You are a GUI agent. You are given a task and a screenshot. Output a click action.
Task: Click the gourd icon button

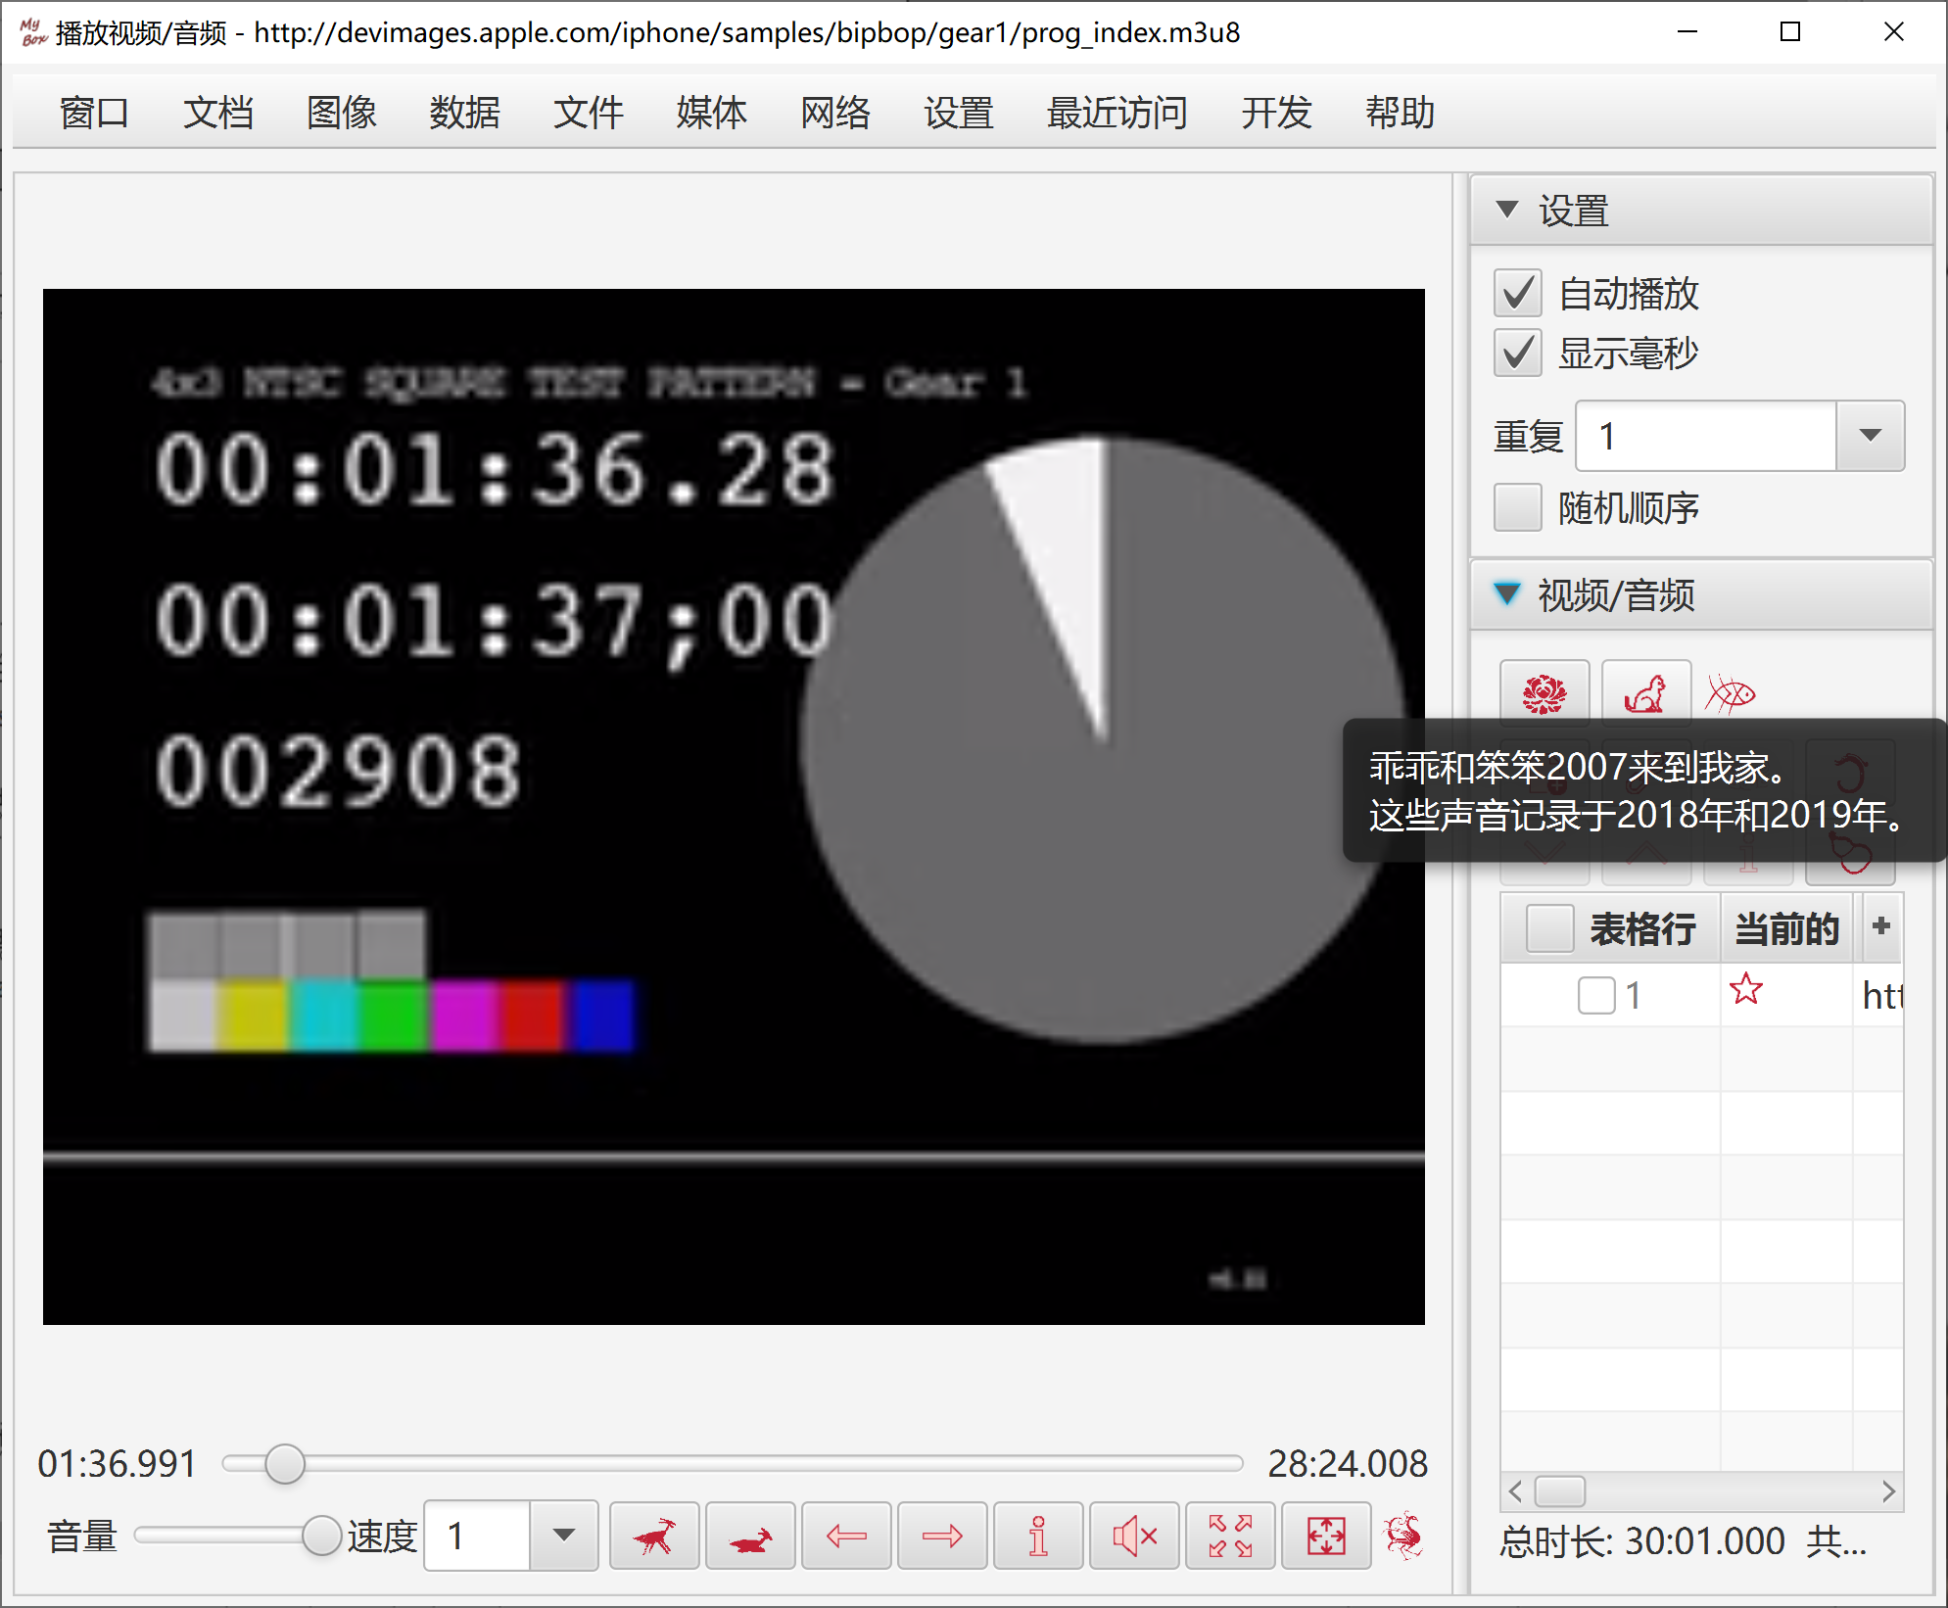(1850, 854)
